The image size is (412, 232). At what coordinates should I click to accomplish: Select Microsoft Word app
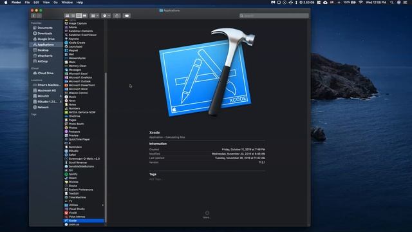point(78,89)
